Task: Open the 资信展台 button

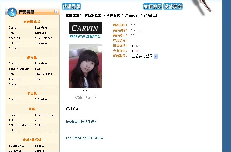Action: (173, 7)
